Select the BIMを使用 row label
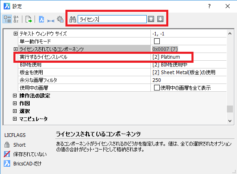Image resolution: width=237 pixels, height=174 pixels. pyautogui.click(x=30, y=65)
